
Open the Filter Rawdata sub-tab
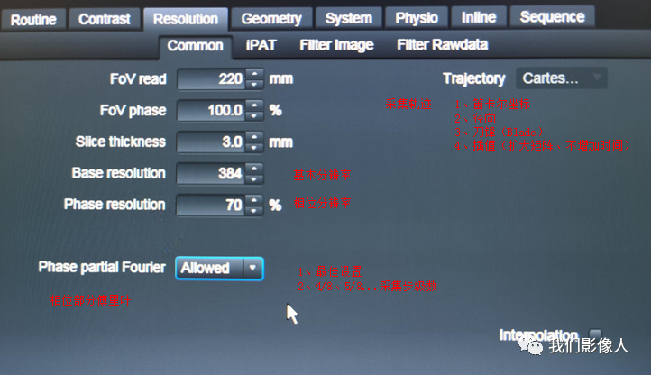(x=442, y=44)
